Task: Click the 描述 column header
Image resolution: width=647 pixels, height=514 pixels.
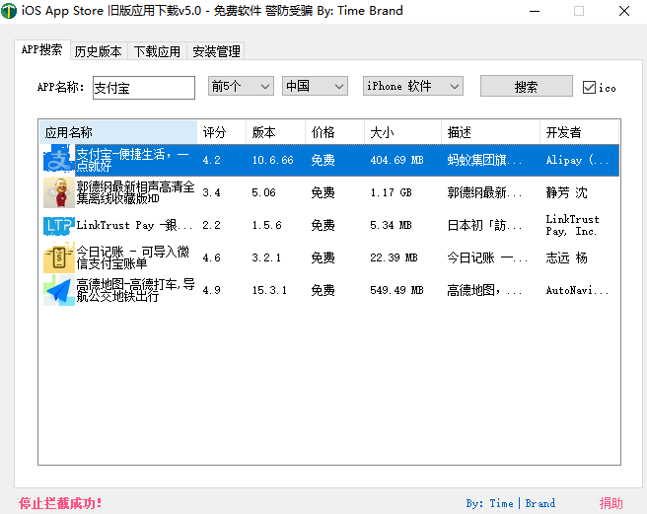Action: [490, 132]
